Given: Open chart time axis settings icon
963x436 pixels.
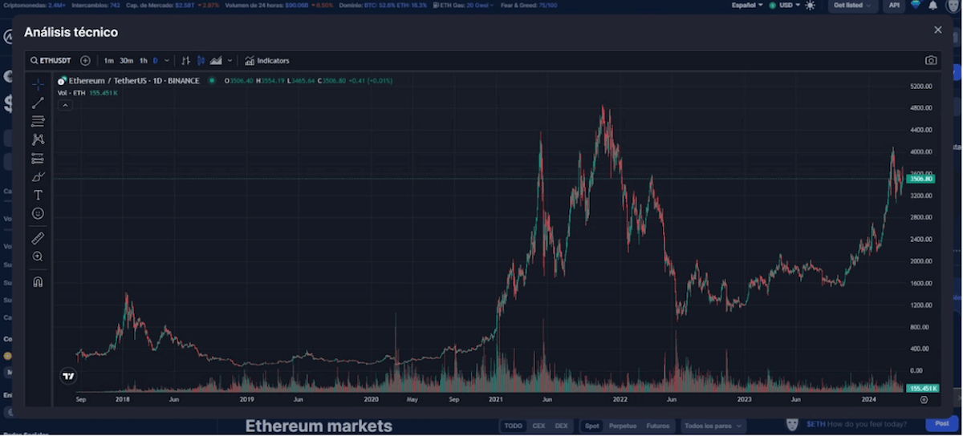Looking at the screenshot, I should tap(924, 399).
